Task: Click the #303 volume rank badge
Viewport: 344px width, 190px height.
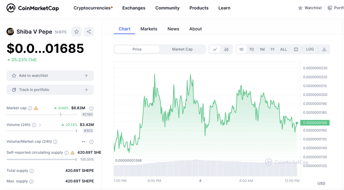Action: click(88, 131)
